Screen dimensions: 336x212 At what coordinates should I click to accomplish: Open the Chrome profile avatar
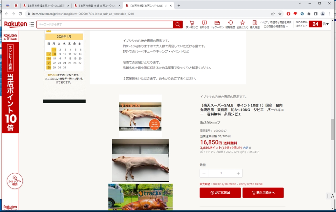[323, 14]
